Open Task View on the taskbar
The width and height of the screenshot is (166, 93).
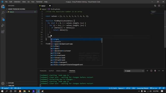15,91
